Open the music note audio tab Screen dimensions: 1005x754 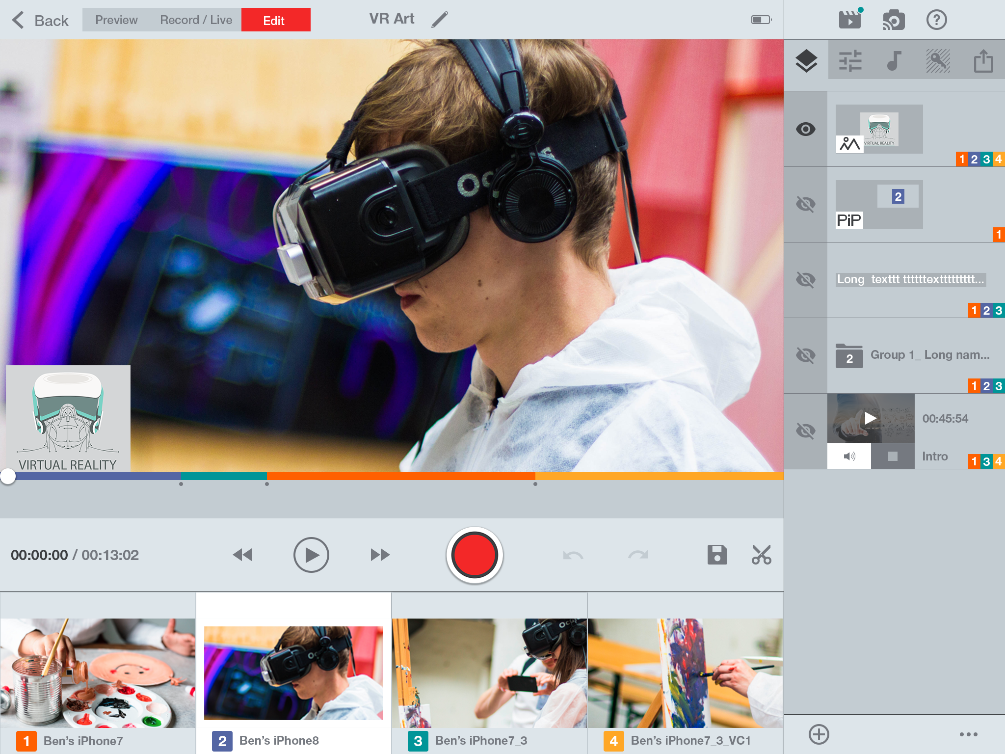tap(894, 61)
